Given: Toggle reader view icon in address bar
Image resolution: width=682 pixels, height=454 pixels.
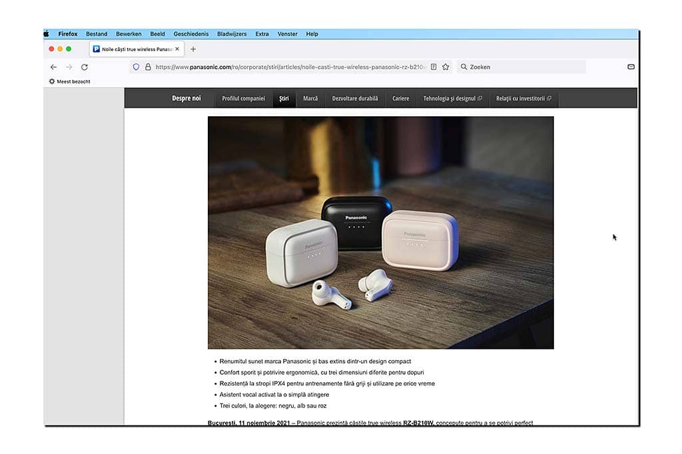Looking at the screenshot, I should [434, 67].
